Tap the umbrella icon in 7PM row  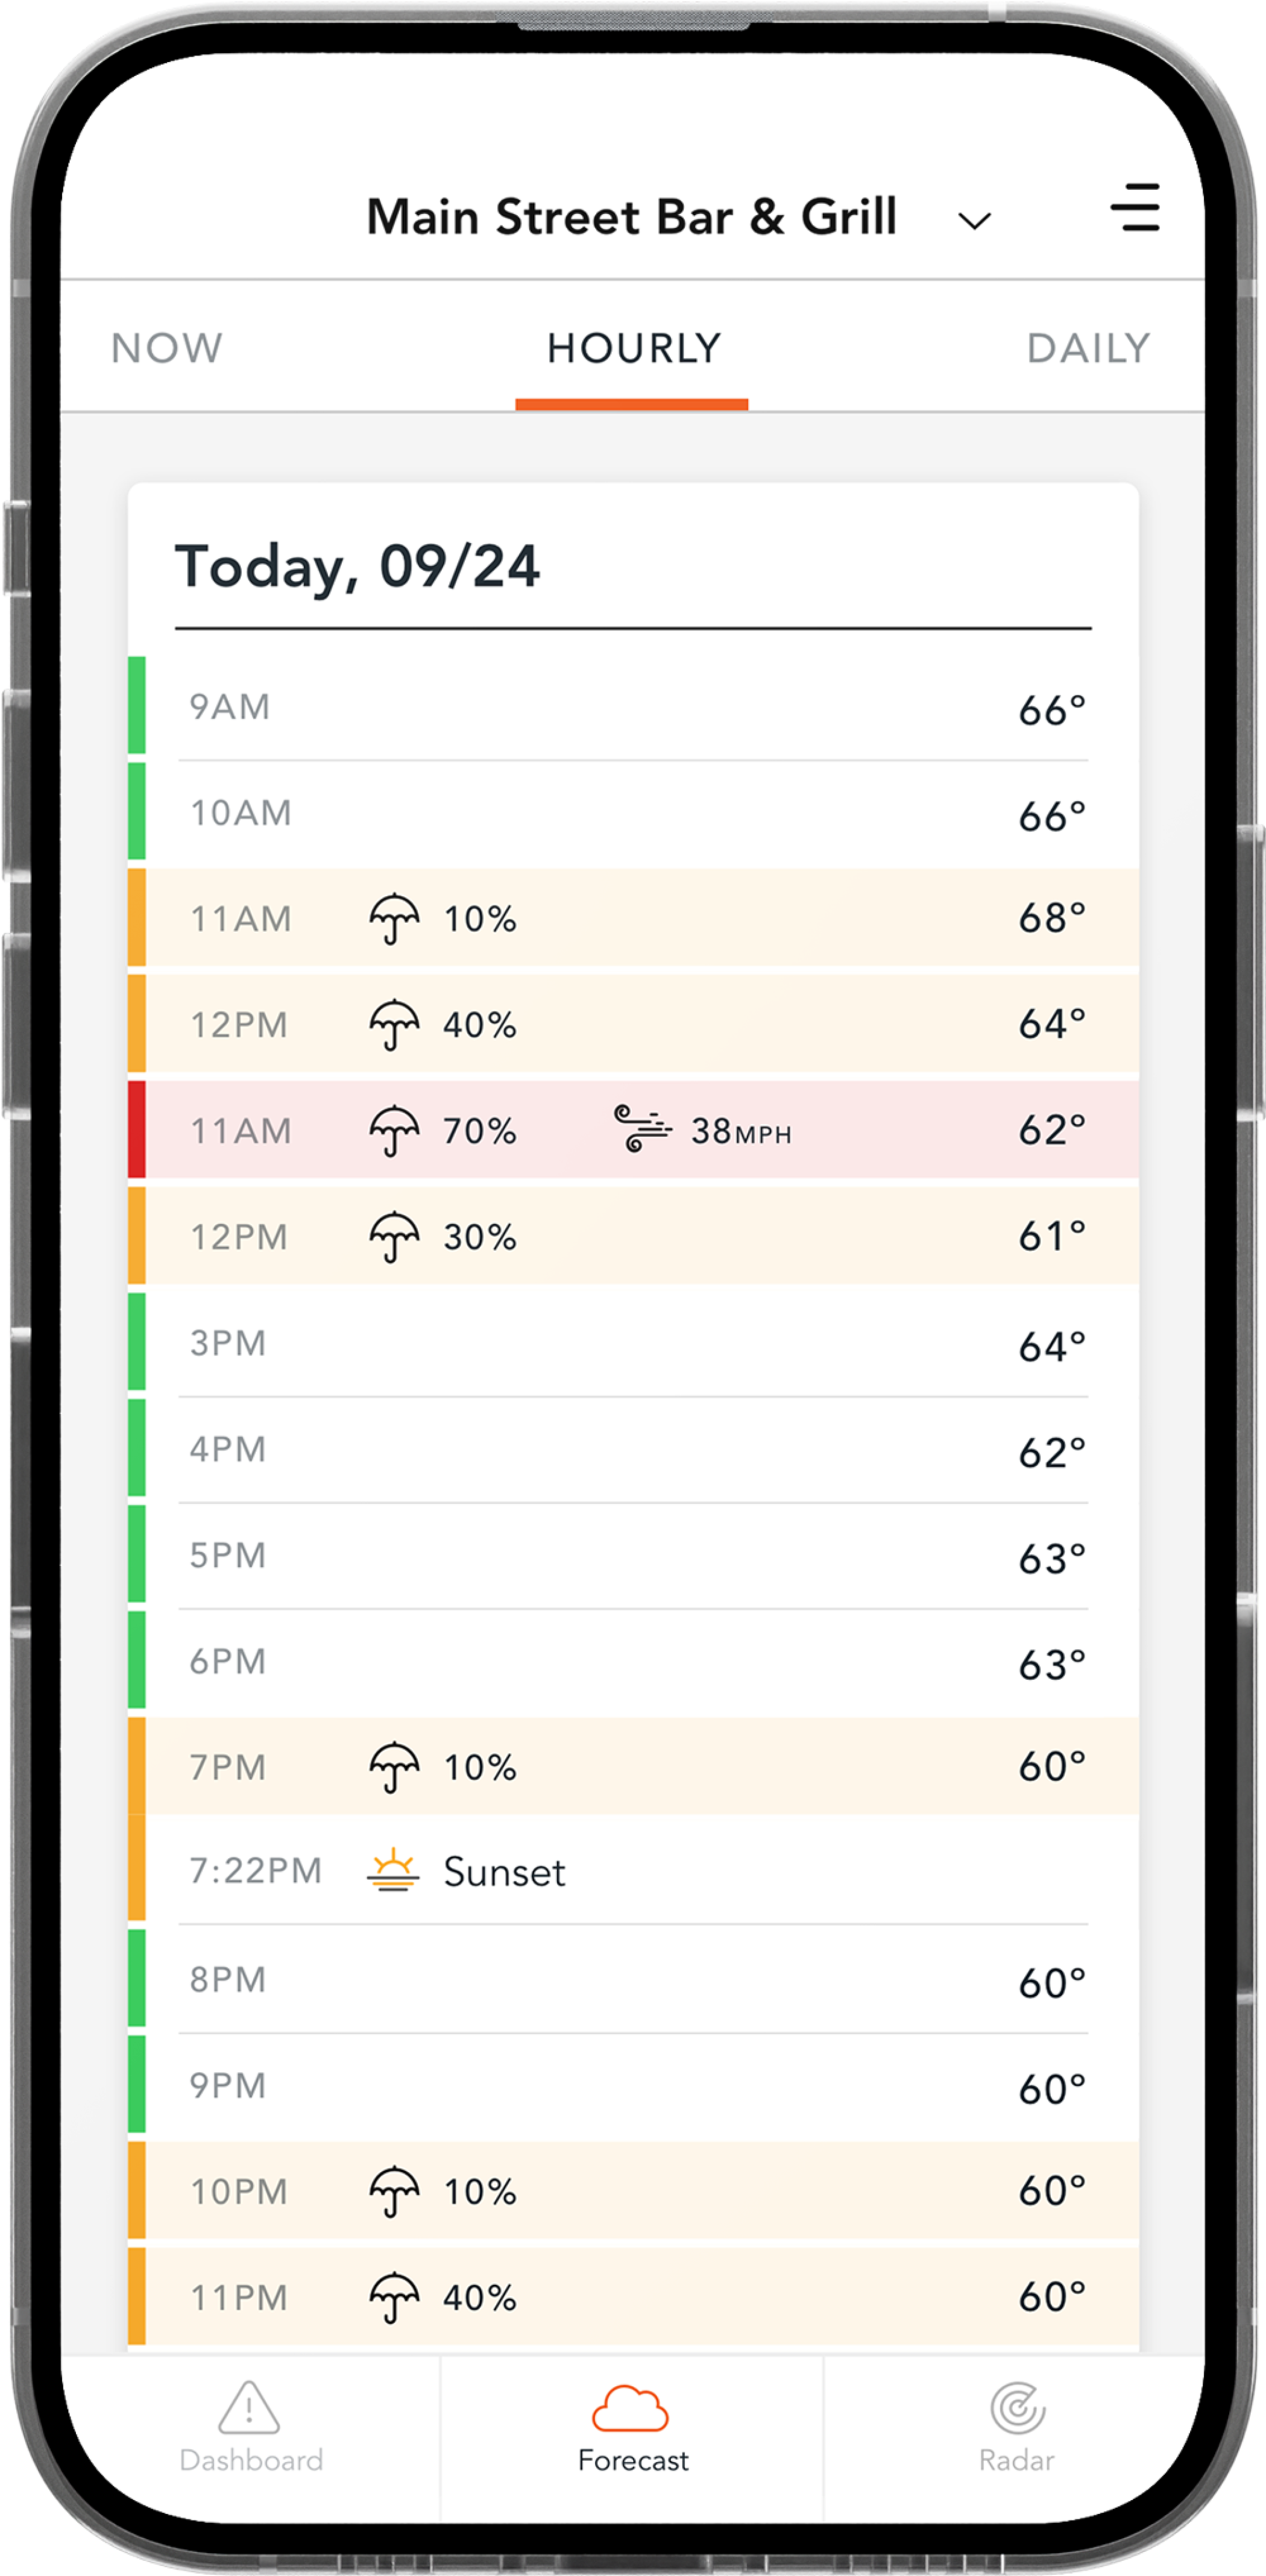pyautogui.click(x=394, y=1767)
